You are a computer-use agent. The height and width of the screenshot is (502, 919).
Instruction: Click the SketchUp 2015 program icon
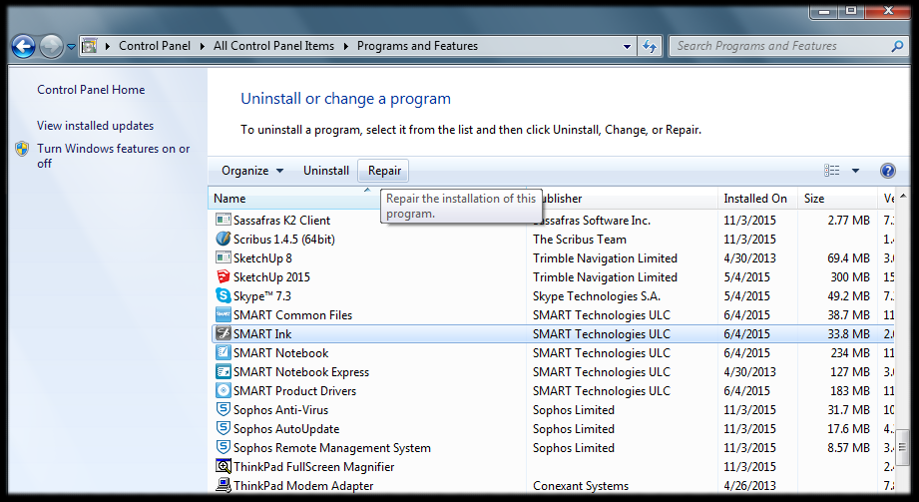point(224,277)
